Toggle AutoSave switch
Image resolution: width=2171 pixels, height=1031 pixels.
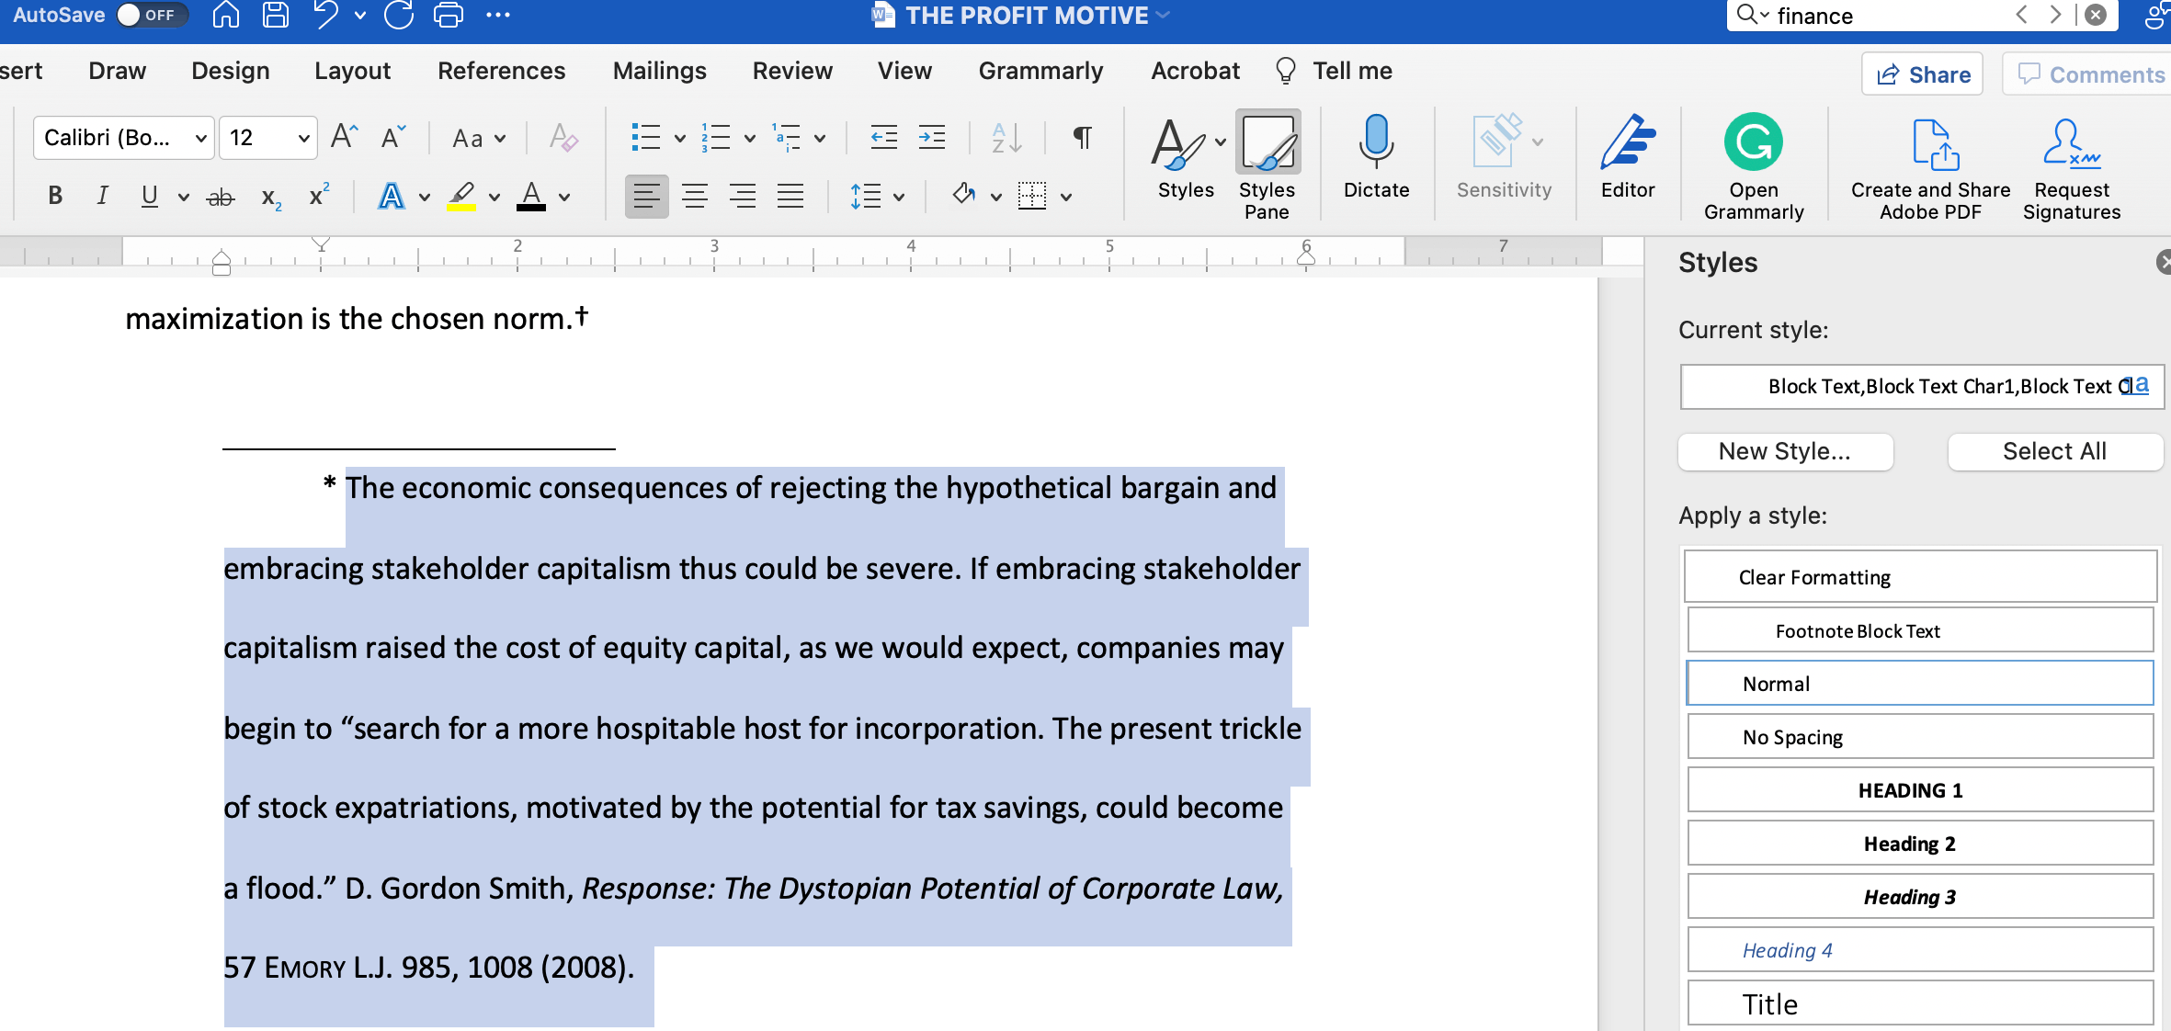tap(152, 15)
